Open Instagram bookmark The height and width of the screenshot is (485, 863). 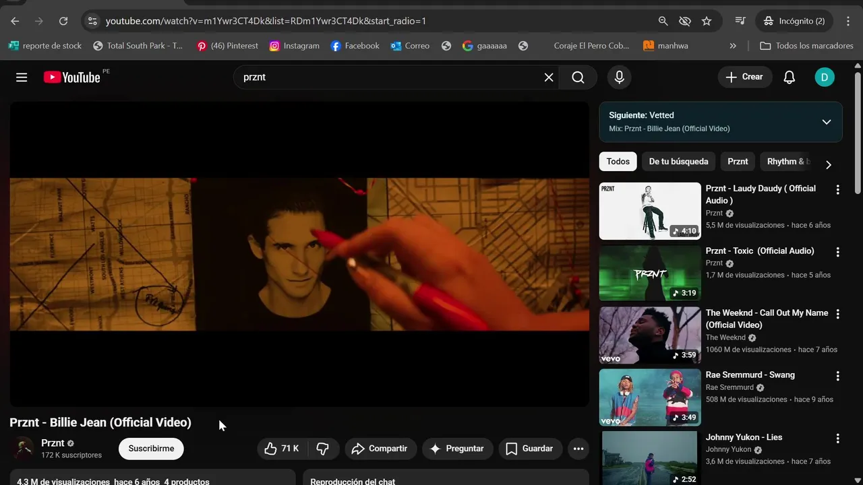coord(294,46)
